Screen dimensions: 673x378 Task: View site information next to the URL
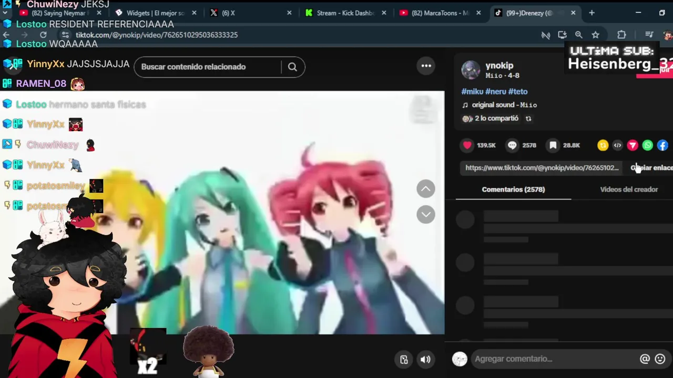pyautogui.click(x=65, y=35)
